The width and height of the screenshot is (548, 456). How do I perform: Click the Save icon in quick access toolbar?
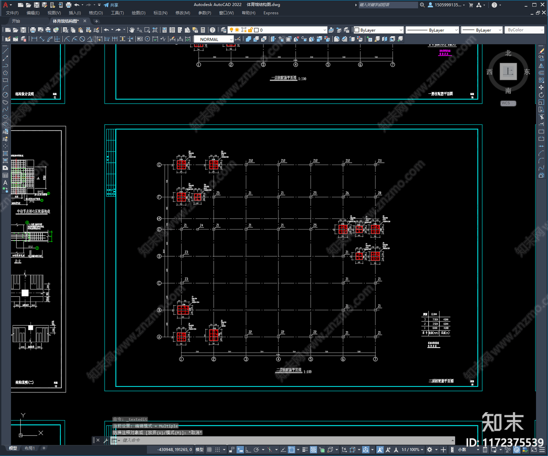click(36, 5)
